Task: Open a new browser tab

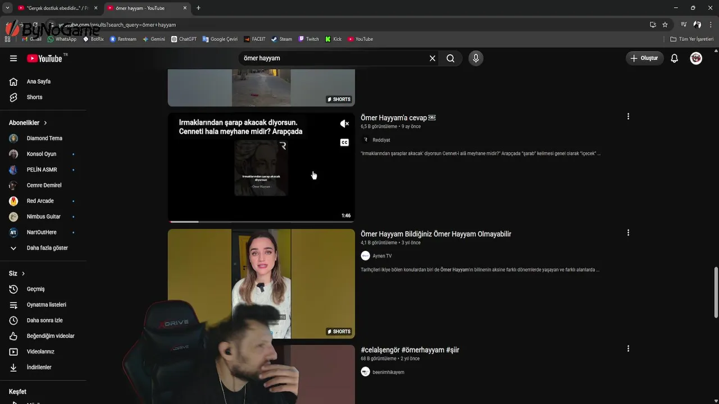Action: pyautogui.click(x=198, y=8)
